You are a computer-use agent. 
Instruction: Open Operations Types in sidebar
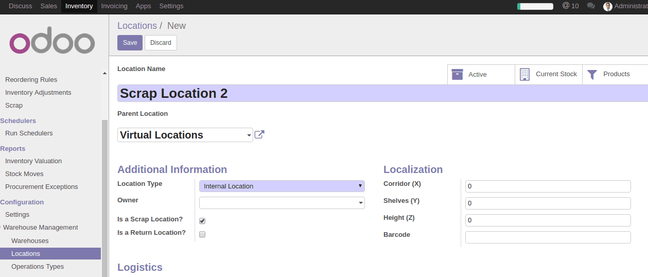pos(38,267)
